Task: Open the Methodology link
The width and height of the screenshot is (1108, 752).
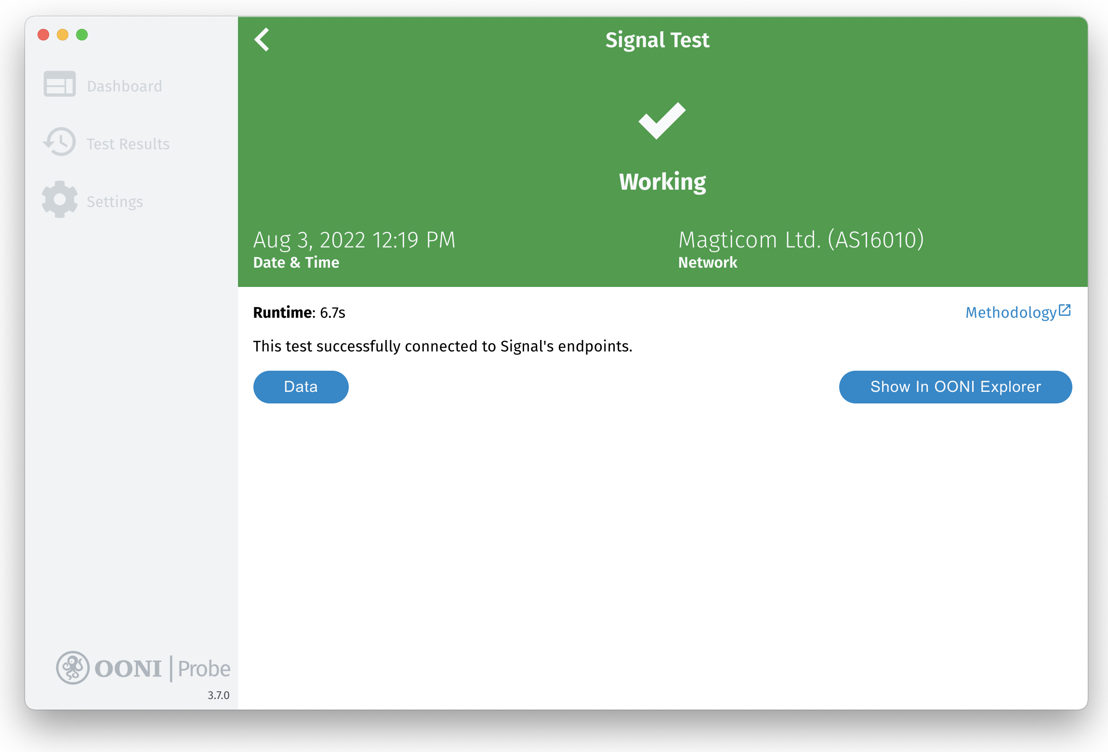Action: 1011,312
